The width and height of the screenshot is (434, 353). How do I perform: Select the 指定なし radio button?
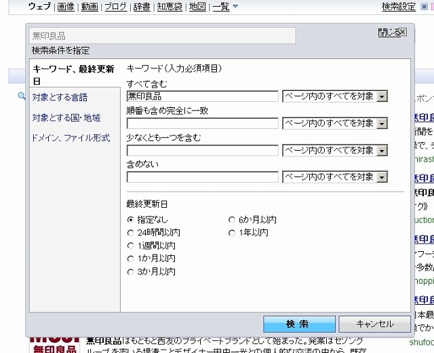[130, 220]
